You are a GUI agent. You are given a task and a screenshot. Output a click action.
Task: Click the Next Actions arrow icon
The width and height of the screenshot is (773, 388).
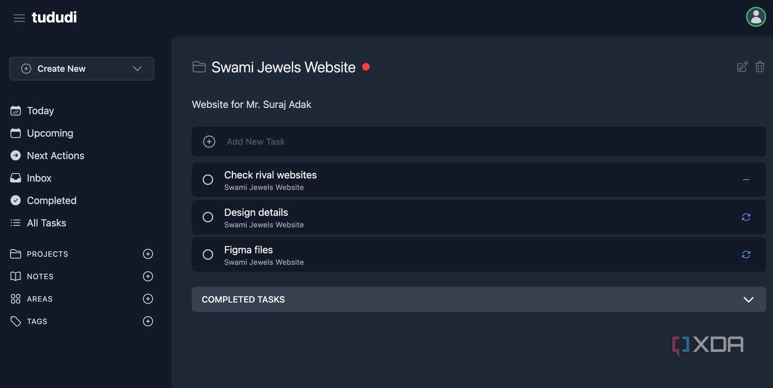15,155
